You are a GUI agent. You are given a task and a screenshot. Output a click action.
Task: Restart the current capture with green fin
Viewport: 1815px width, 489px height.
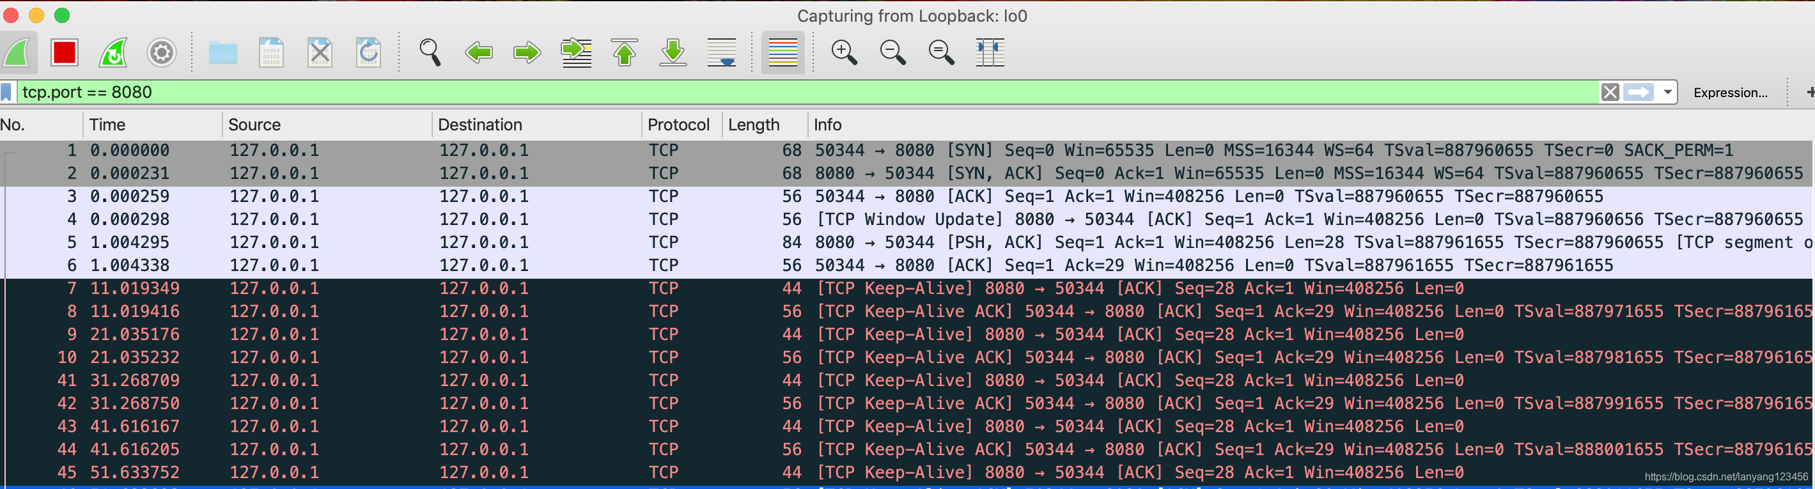pyautogui.click(x=113, y=53)
